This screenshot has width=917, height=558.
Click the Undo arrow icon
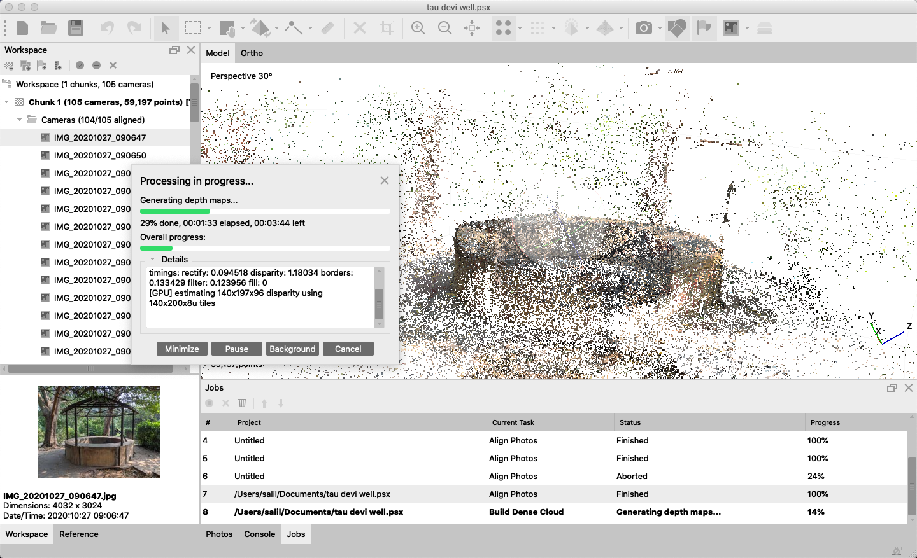(107, 27)
